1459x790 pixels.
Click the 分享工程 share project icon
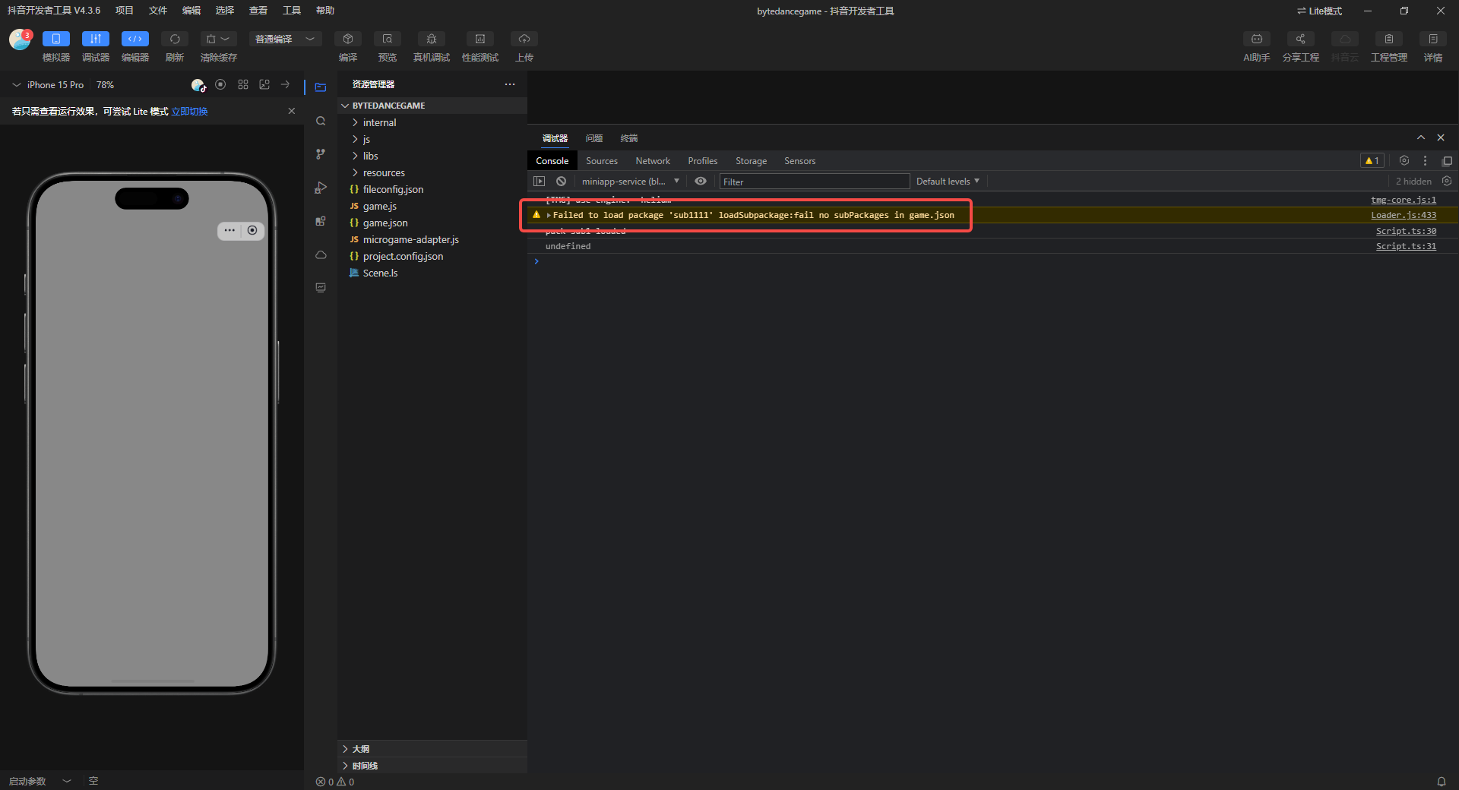tap(1301, 39)
